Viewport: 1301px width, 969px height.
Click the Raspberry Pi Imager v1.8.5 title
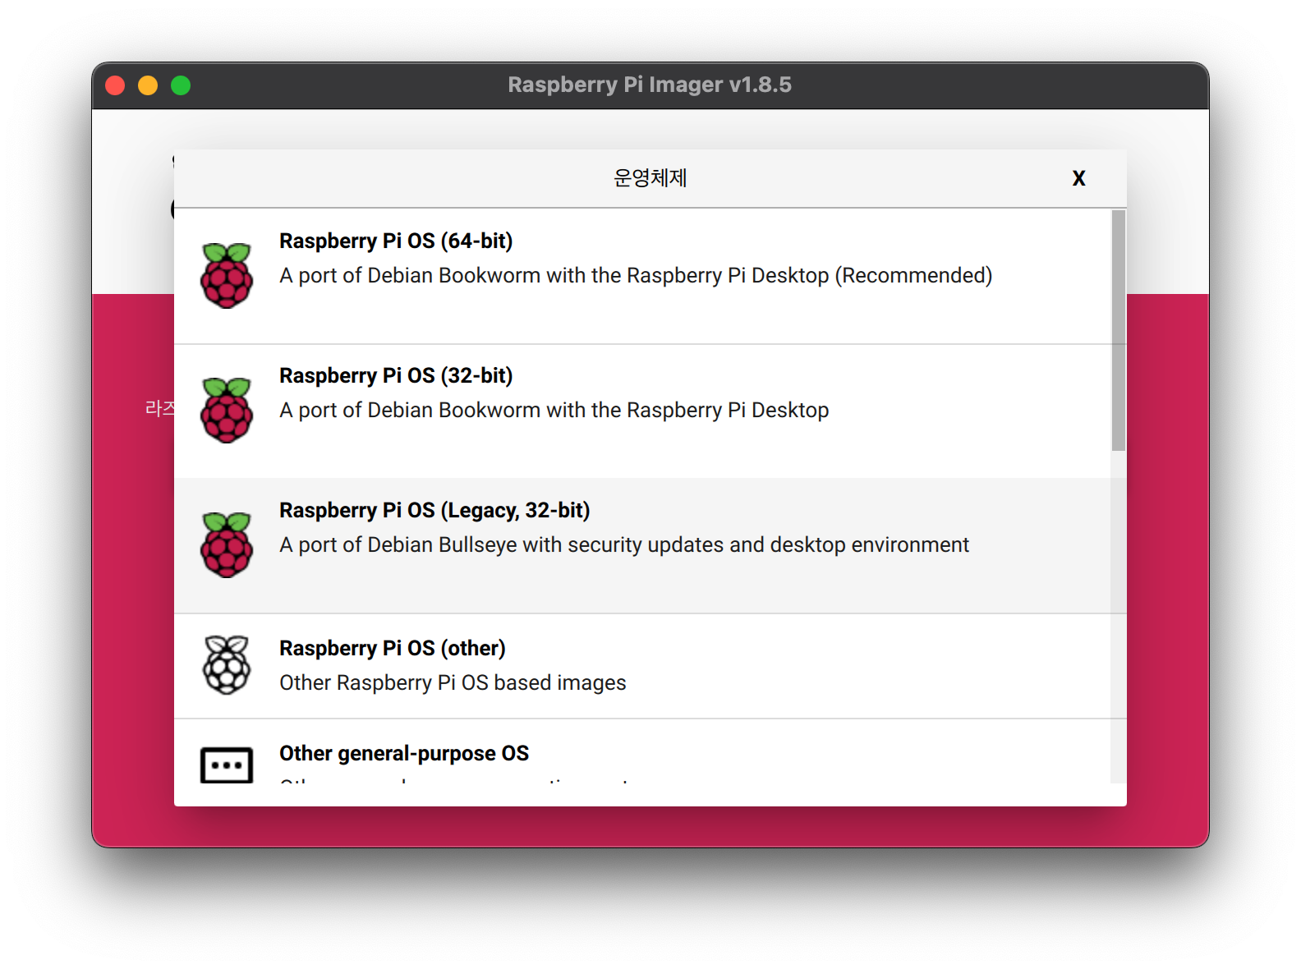pos(650,85)
